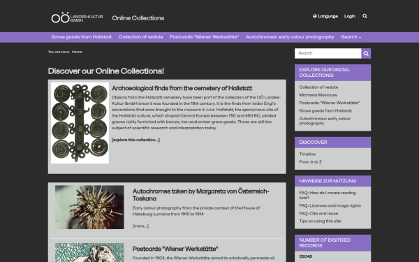Open FAQ: Licenses and image rights

(330, 205)
